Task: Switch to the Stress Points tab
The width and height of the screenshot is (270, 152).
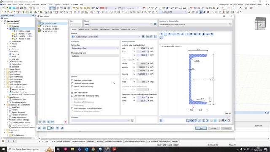Action: coord(105,30)
